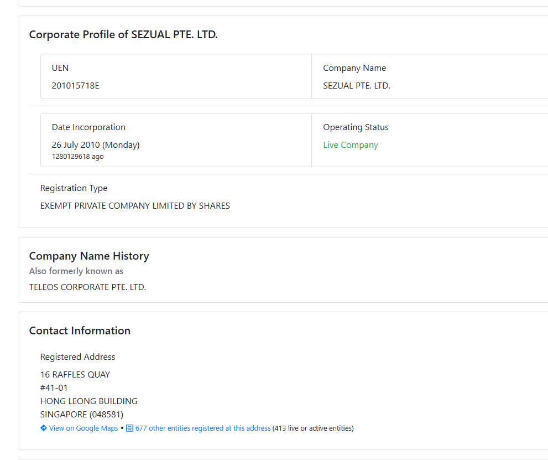Click the Also formerly known as subtitle
This screenshot has width=548, height=460.
[76, 271]
